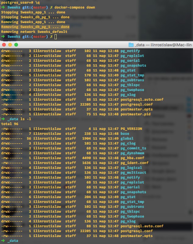The height and width of the screenshot is (244, 193).
Task: Click the pg_dynshmem directory name
Action: tap(132, 153)
